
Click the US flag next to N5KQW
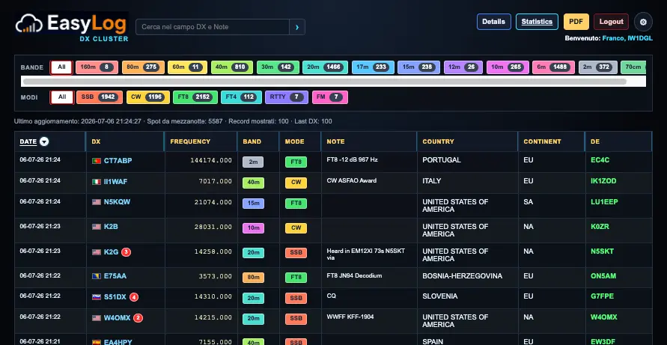(97, 202)
